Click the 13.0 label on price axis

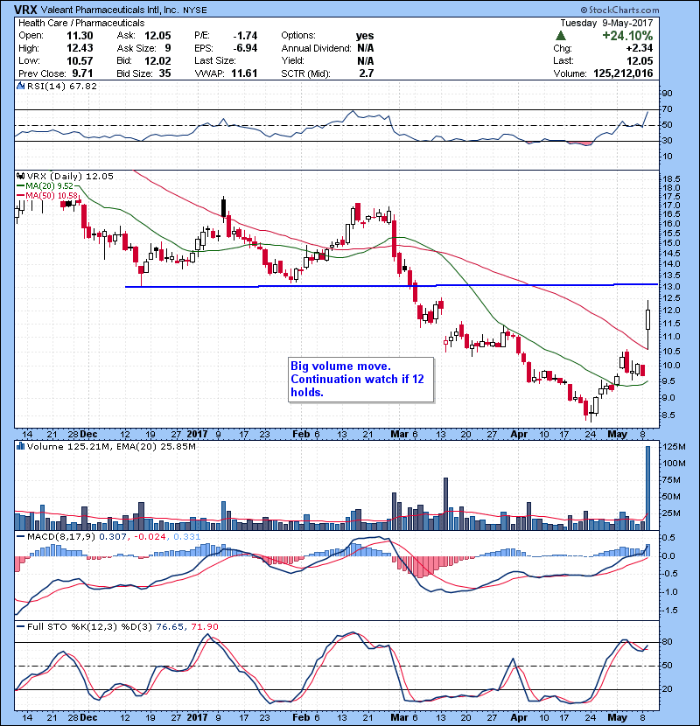click(672, 287)
